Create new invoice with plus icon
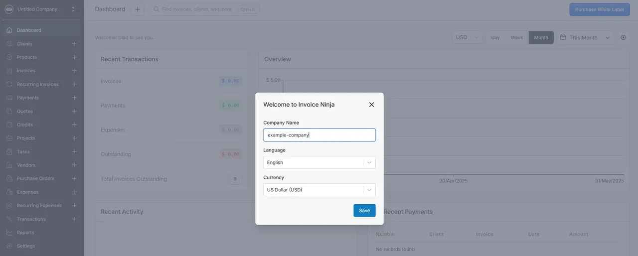 tap(74, 71)
